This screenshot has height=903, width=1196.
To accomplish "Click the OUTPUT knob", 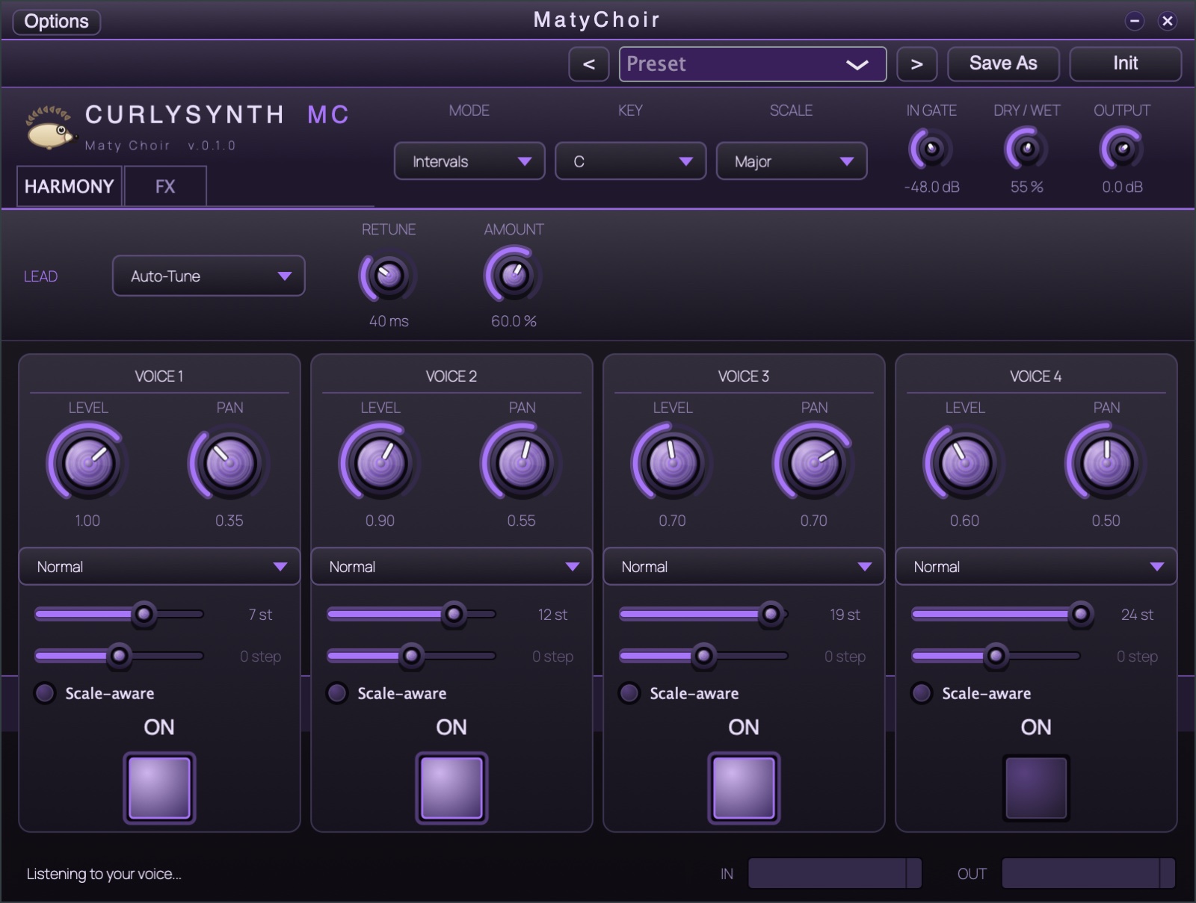I will pyautogui.click(x=1122, y=149).
